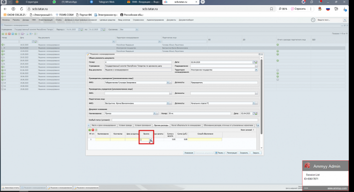Open Вид документа column filter dropdown
The width and height of the screenshot is (354, 192).
(x=113, y=42)
